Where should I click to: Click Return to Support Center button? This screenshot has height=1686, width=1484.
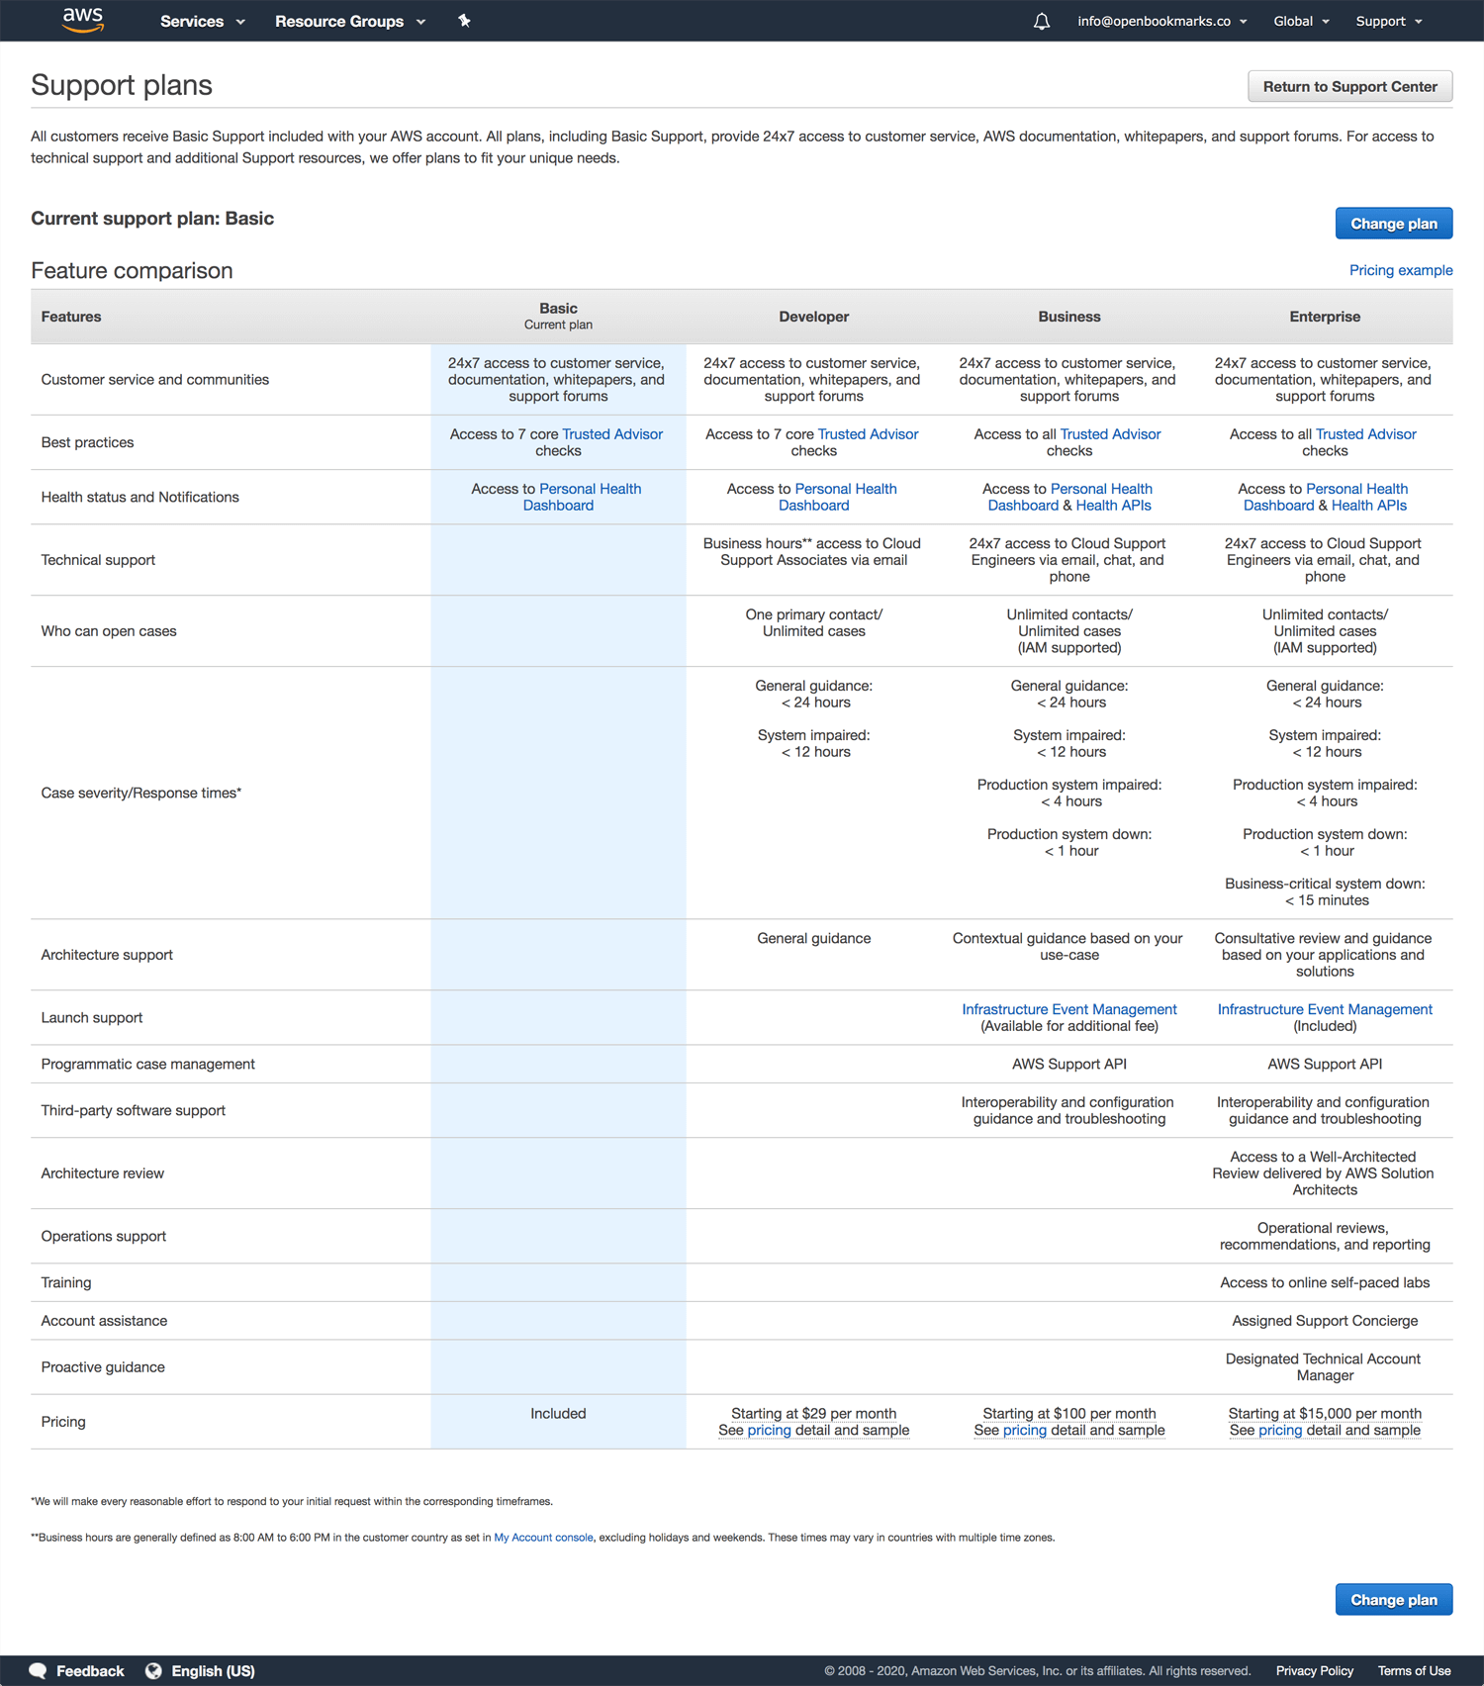coord(1349,86)
